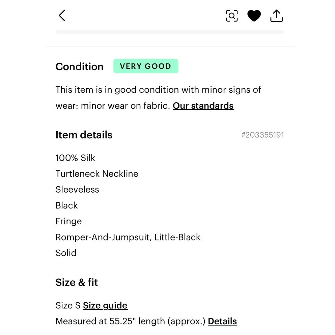The image size is (335, 335).
Task: Click the Solid pattern detail
Action: coord(66,253)
